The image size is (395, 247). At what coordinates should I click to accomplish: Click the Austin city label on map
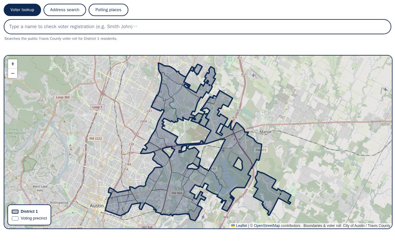pos(97,206)
